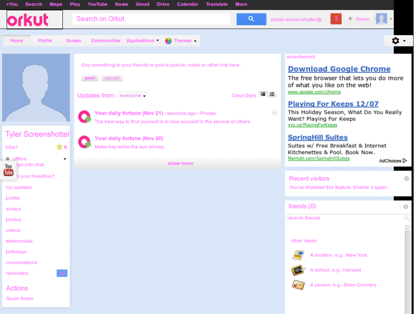Click the friends list scrollbar

tap(407, 268)
